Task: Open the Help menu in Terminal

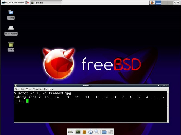Action: (x=51, y=89)
